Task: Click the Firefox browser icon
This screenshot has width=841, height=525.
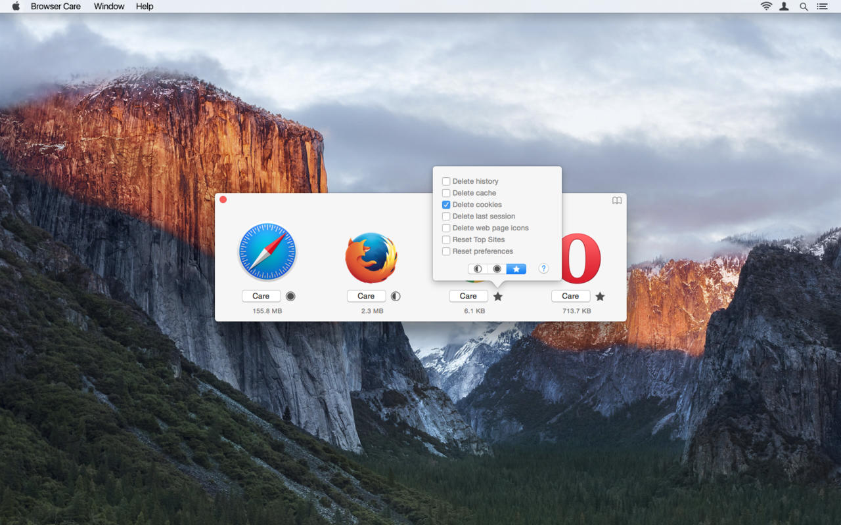Action: click(x=371, y=258)
